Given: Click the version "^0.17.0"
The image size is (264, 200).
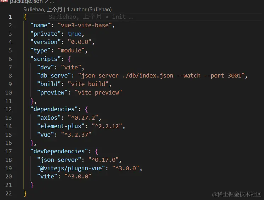Looking at the screenshot, I should [x=103, y=160].
